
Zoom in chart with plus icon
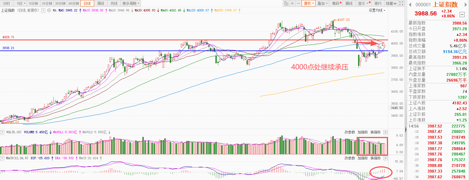(292, 3)
